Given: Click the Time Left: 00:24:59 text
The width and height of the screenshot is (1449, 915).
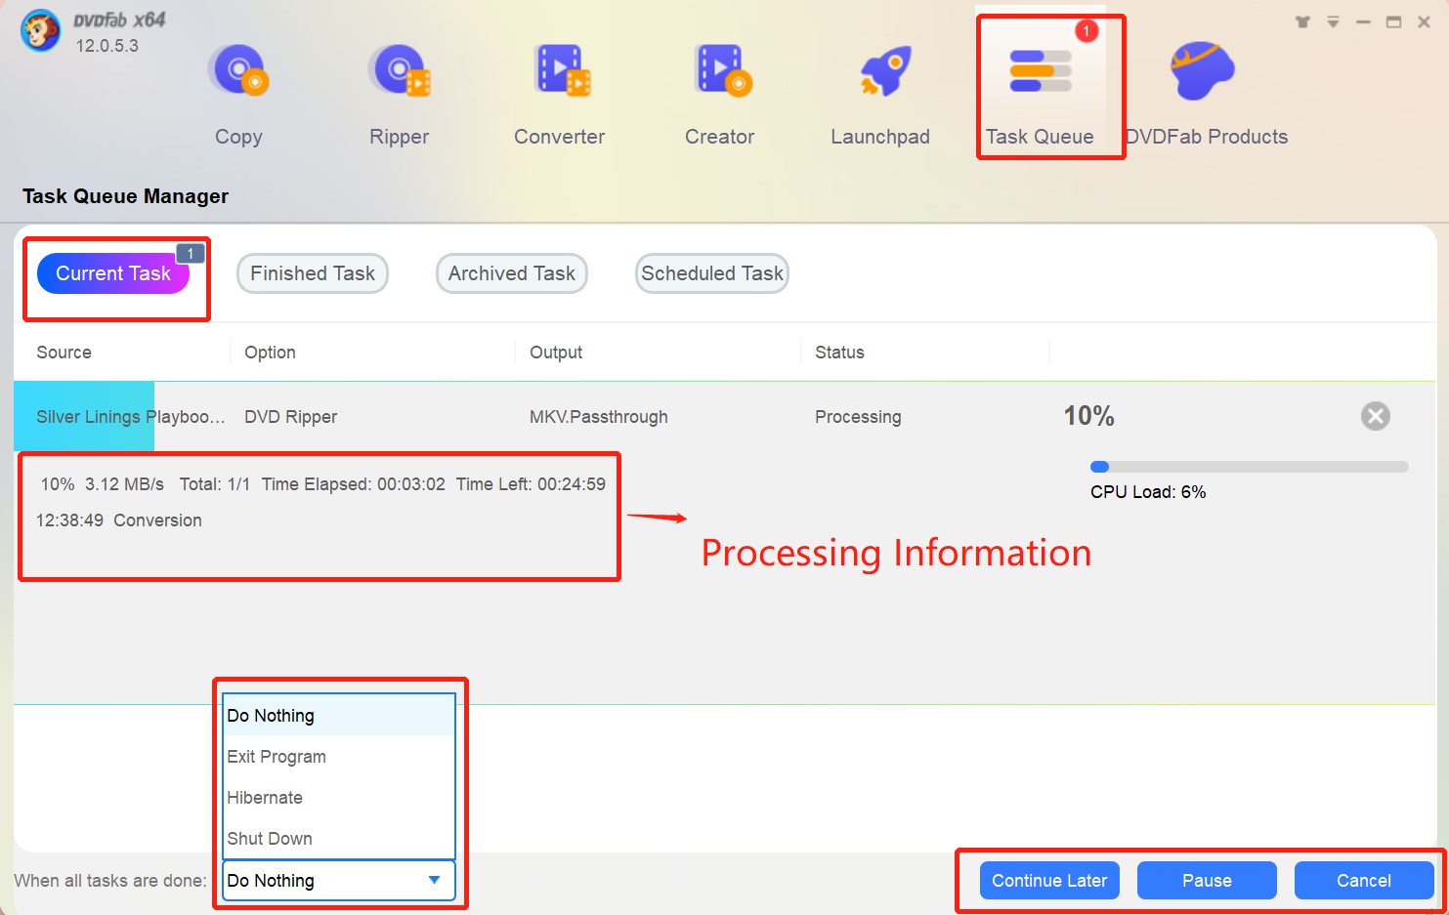Looking at the screenshot, I should 531,484.
